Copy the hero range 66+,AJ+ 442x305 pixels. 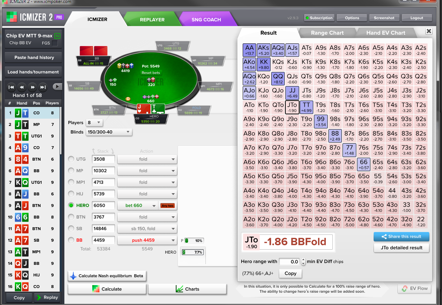pos(290,274)
